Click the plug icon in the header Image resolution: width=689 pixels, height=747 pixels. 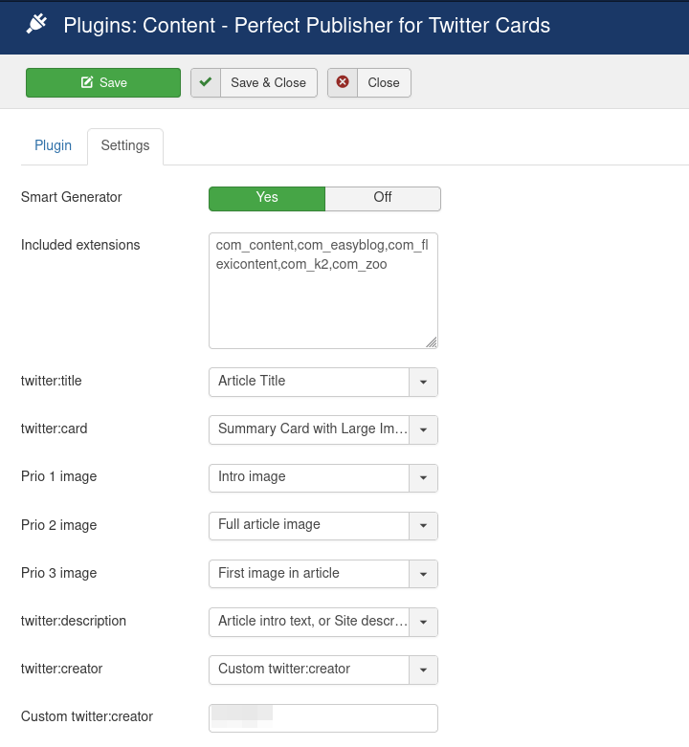(x=36, y=24)
